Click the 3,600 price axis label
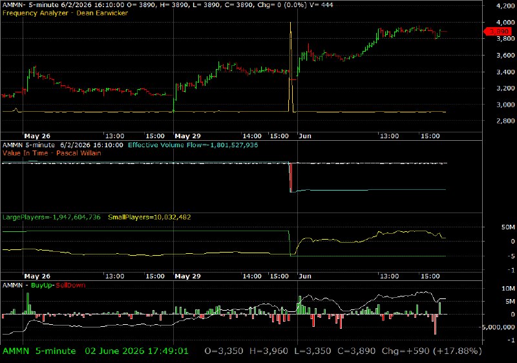This screenshot has width=517, height=363. click(x=505, y=56)
